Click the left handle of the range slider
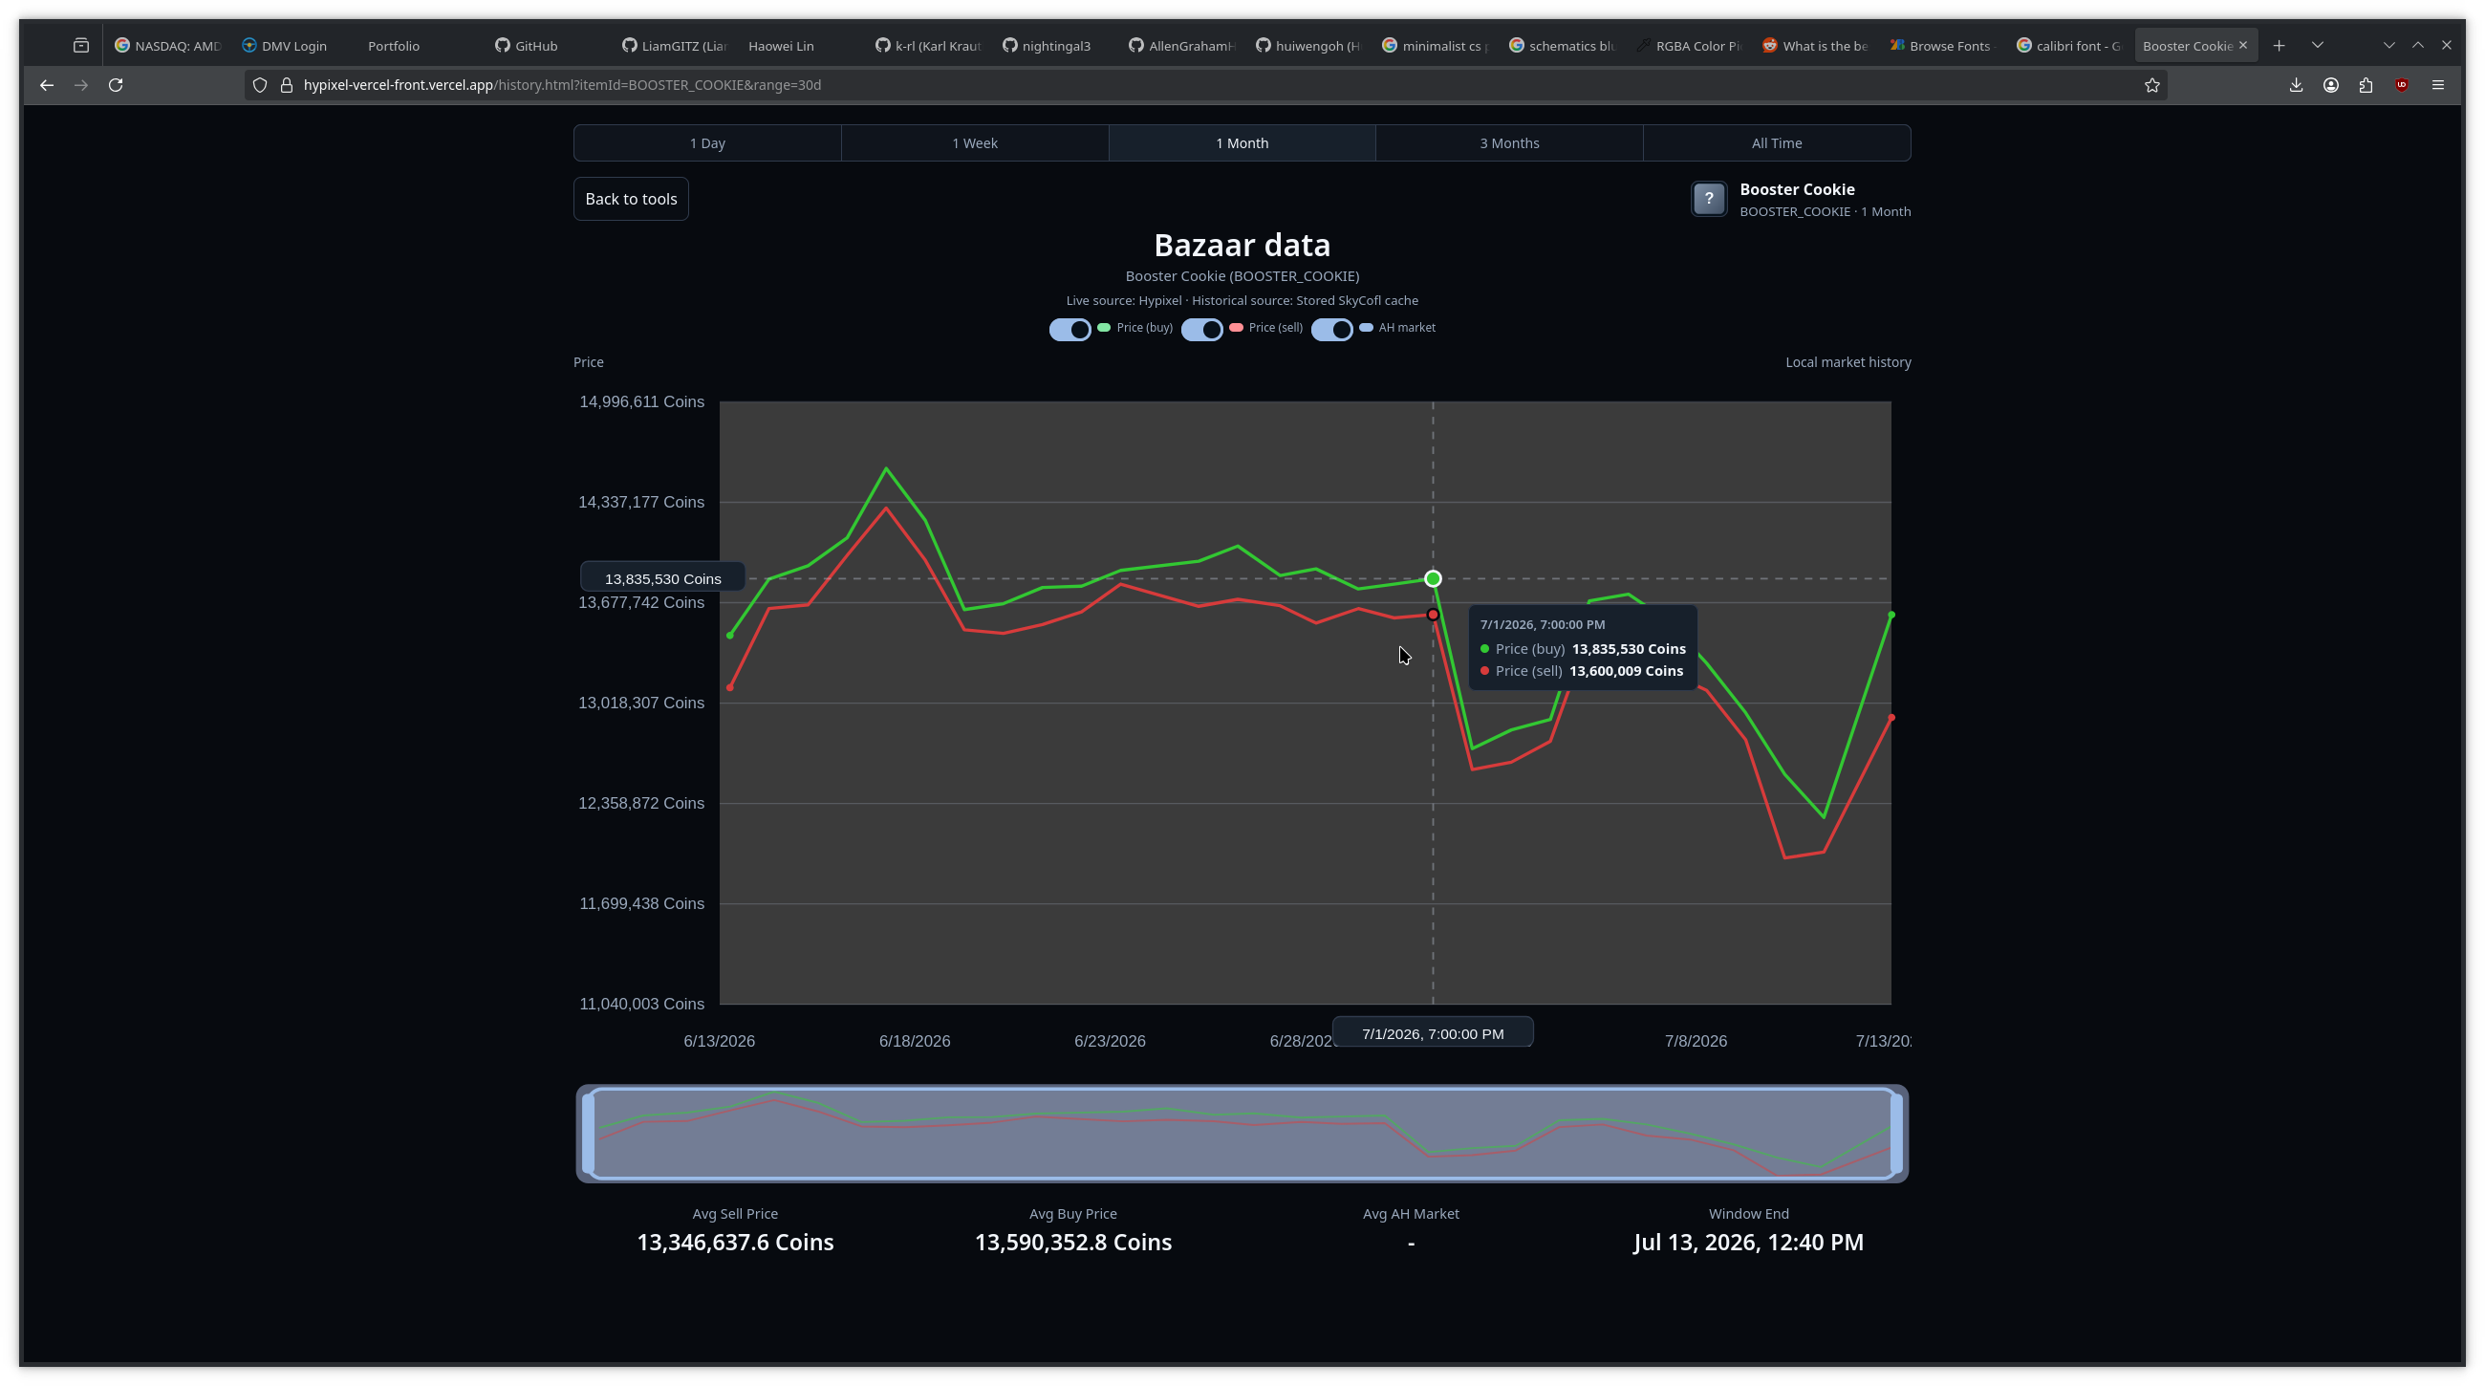Screen dimensions: 2485x1386 (x=589, y=1134)
